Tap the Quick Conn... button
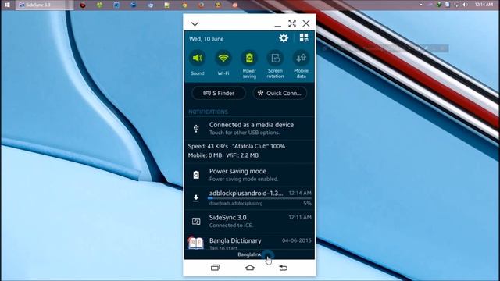The width and height of the screenshot is (500, 281). [280, 93]
